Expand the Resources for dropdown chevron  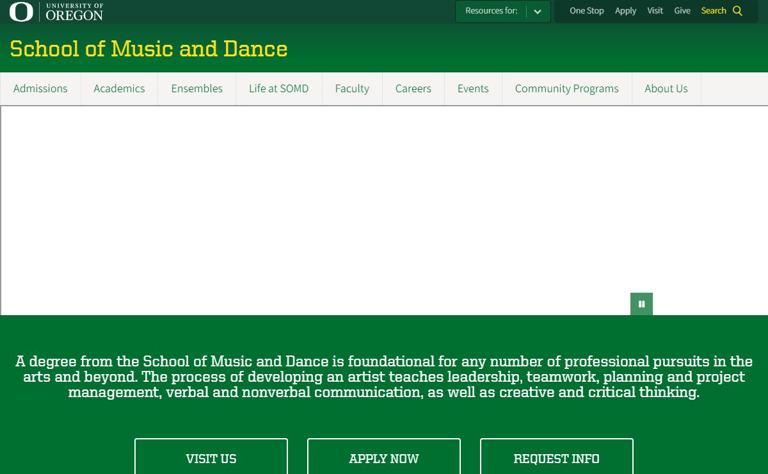click(538, 12)
